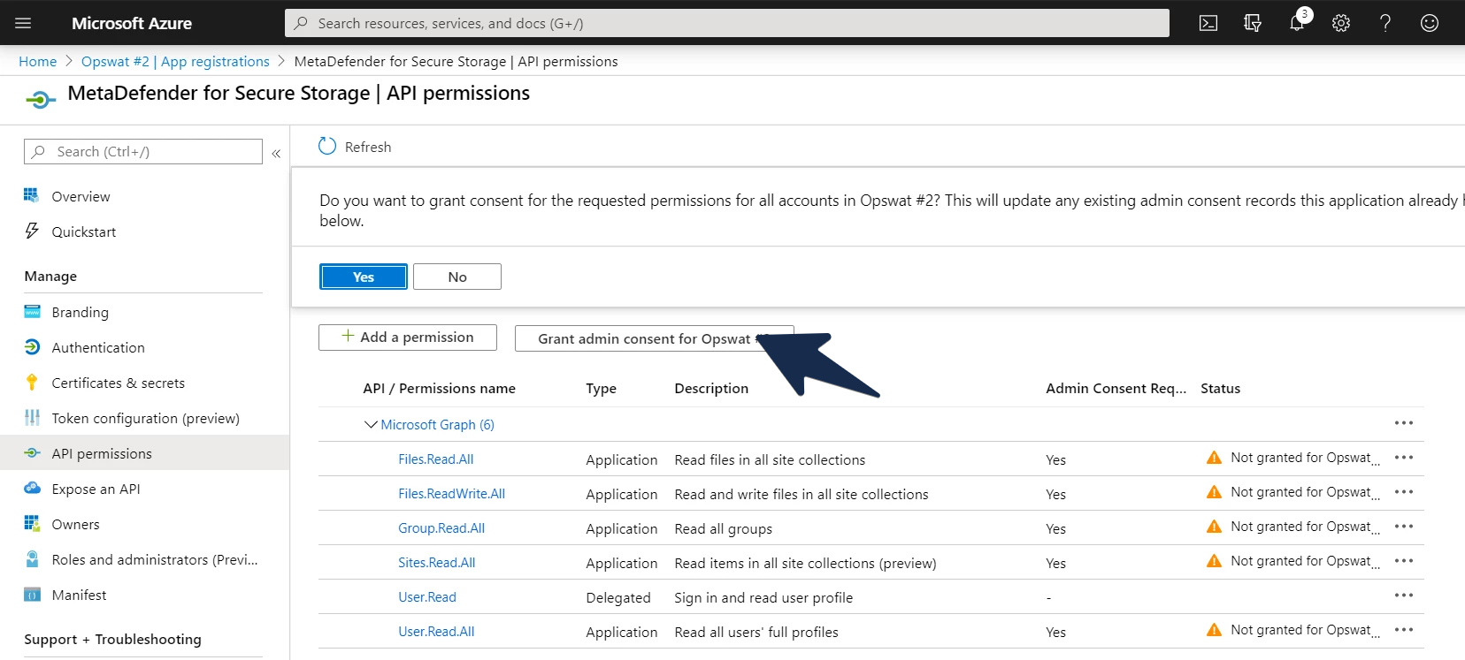Viewport: 1465px width, 660px height.
Task: Click 'Sign in and read user profile' text
Action: click(763, 598)
